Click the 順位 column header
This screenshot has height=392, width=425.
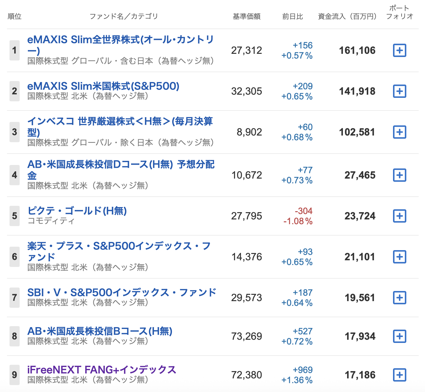point(15,16)
